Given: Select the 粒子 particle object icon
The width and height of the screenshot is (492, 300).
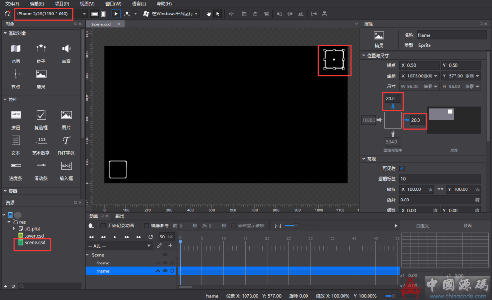Looking at the screenshot, I should [41, 49].
